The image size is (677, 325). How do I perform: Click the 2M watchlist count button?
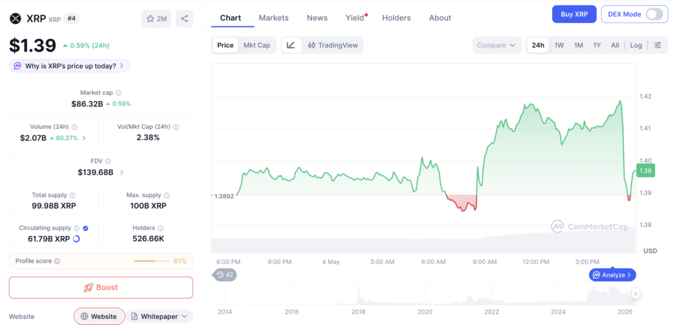pyautogui.click(x=156, y=18)
